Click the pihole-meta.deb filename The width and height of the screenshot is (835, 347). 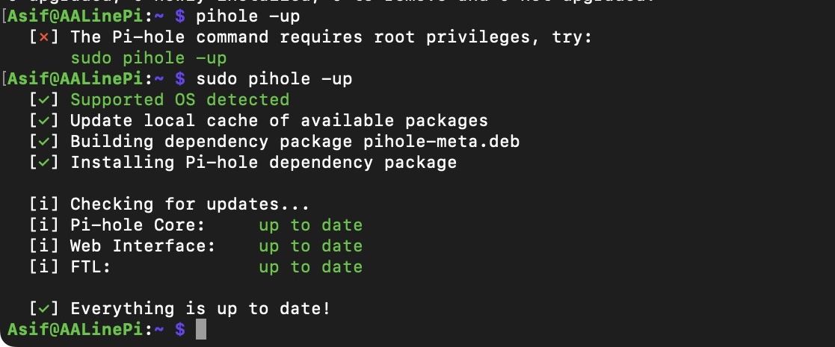(442, 142)
